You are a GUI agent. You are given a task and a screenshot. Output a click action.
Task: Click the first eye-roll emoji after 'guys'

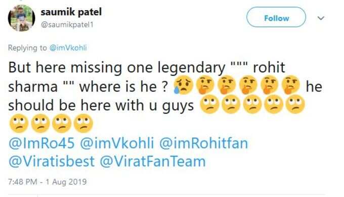click(209, 104)
